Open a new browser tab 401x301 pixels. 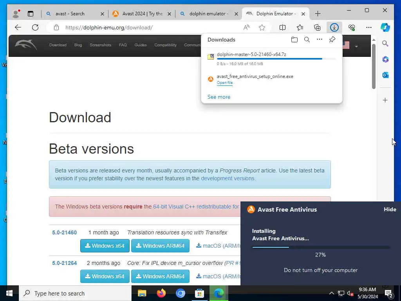click(x=318, y=14)
